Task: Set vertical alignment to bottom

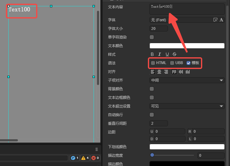Action: [188, 72]
